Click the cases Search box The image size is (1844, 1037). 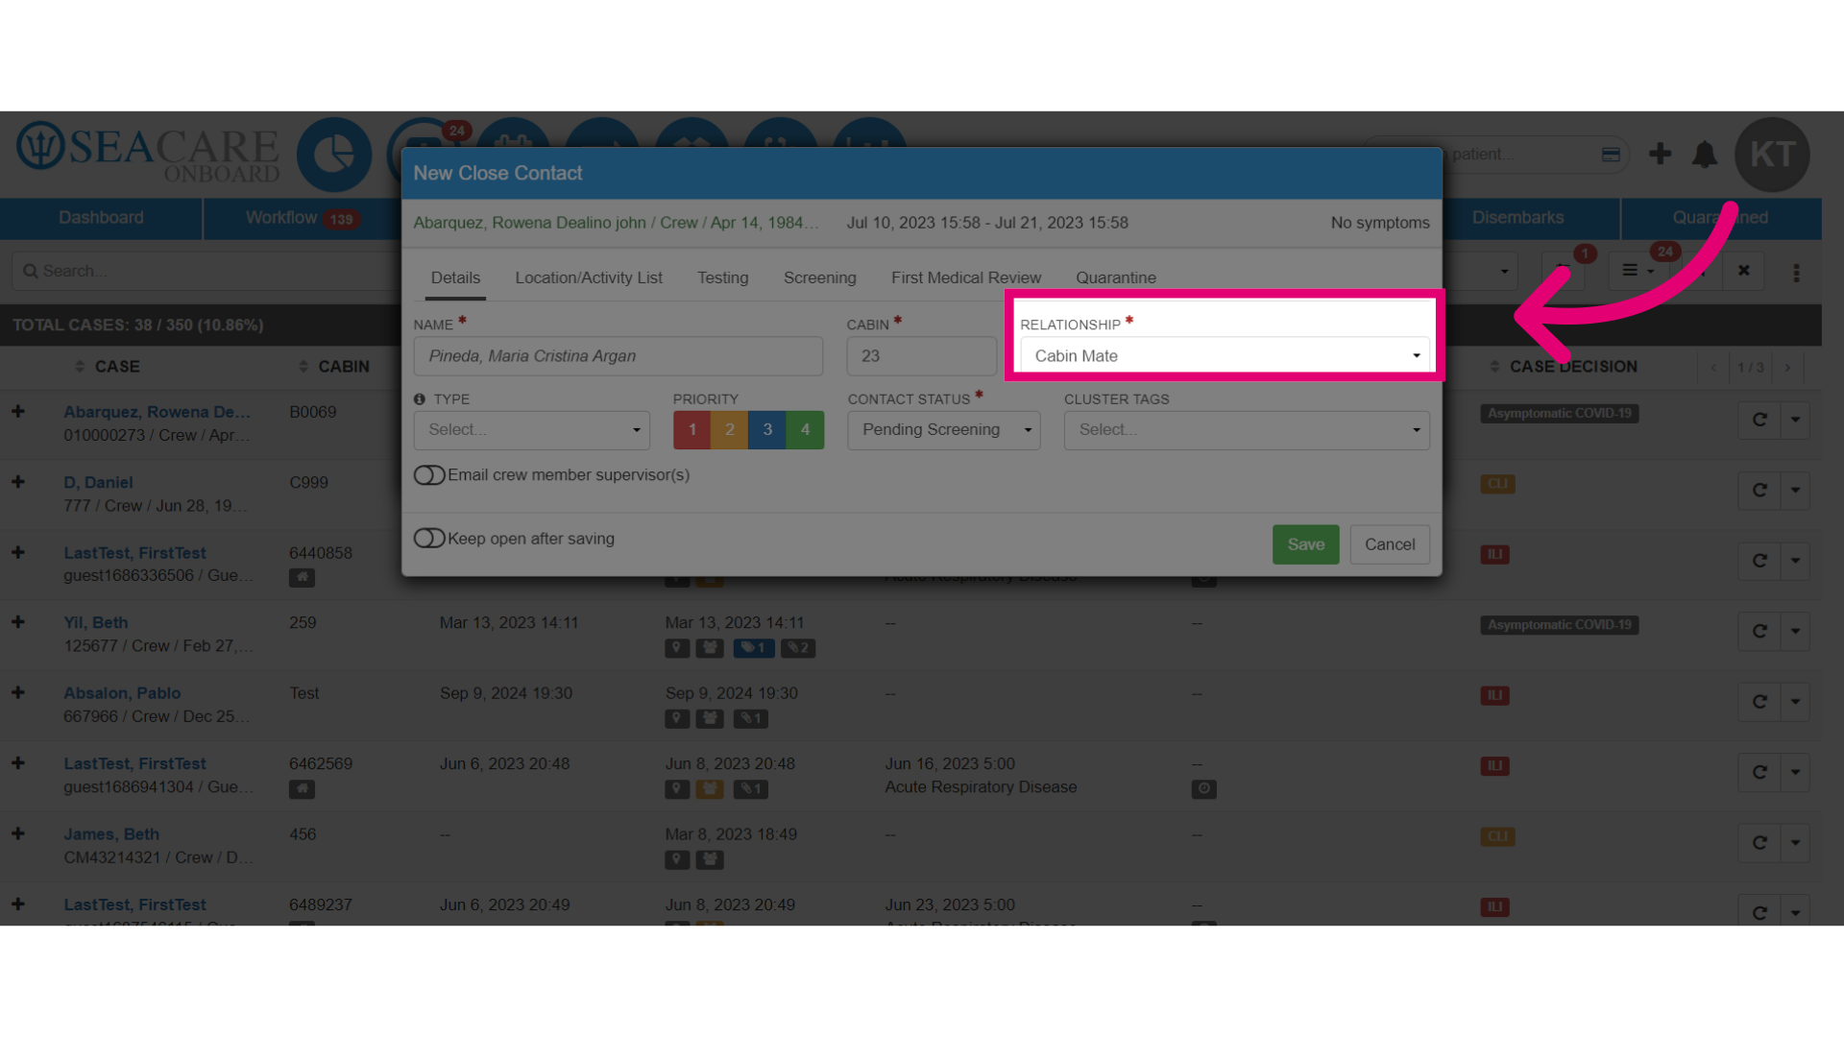(206, 271)
